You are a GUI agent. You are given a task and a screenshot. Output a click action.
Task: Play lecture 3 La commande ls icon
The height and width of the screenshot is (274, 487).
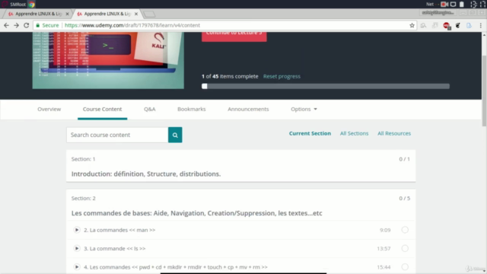click(x=77, y=249)
